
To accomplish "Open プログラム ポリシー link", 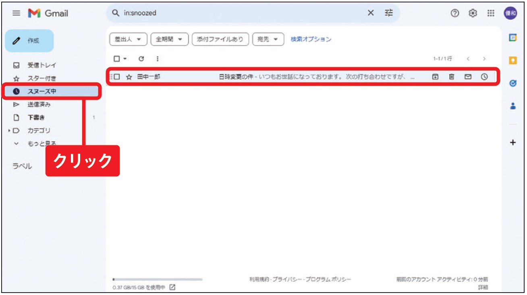I will tap(328, 279).
